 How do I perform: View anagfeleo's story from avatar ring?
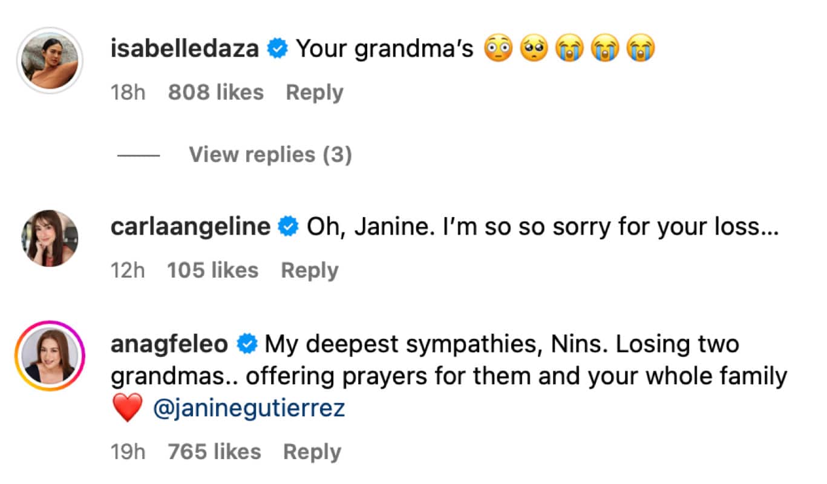51,356
